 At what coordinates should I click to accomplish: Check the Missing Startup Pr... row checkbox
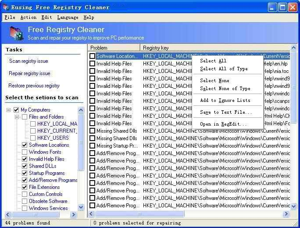[x=92, y=146]
